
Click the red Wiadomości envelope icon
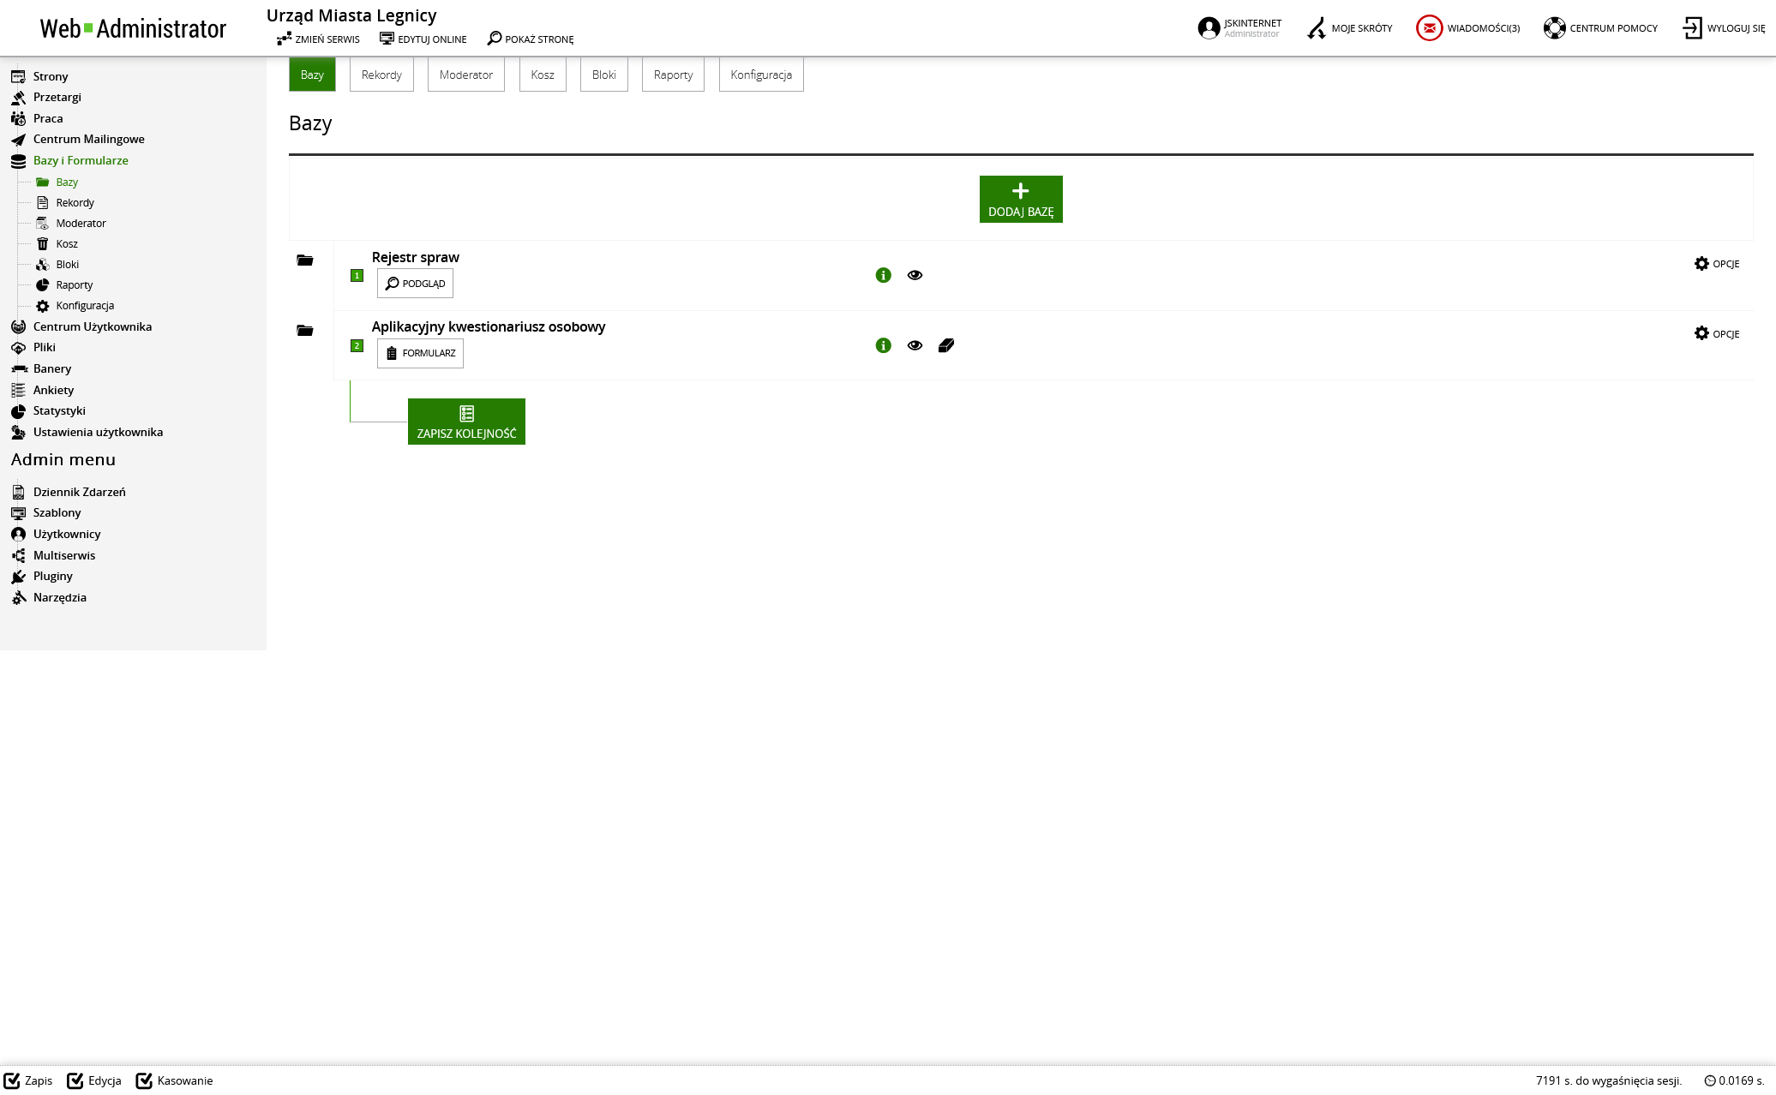[x=1429, y=28]
